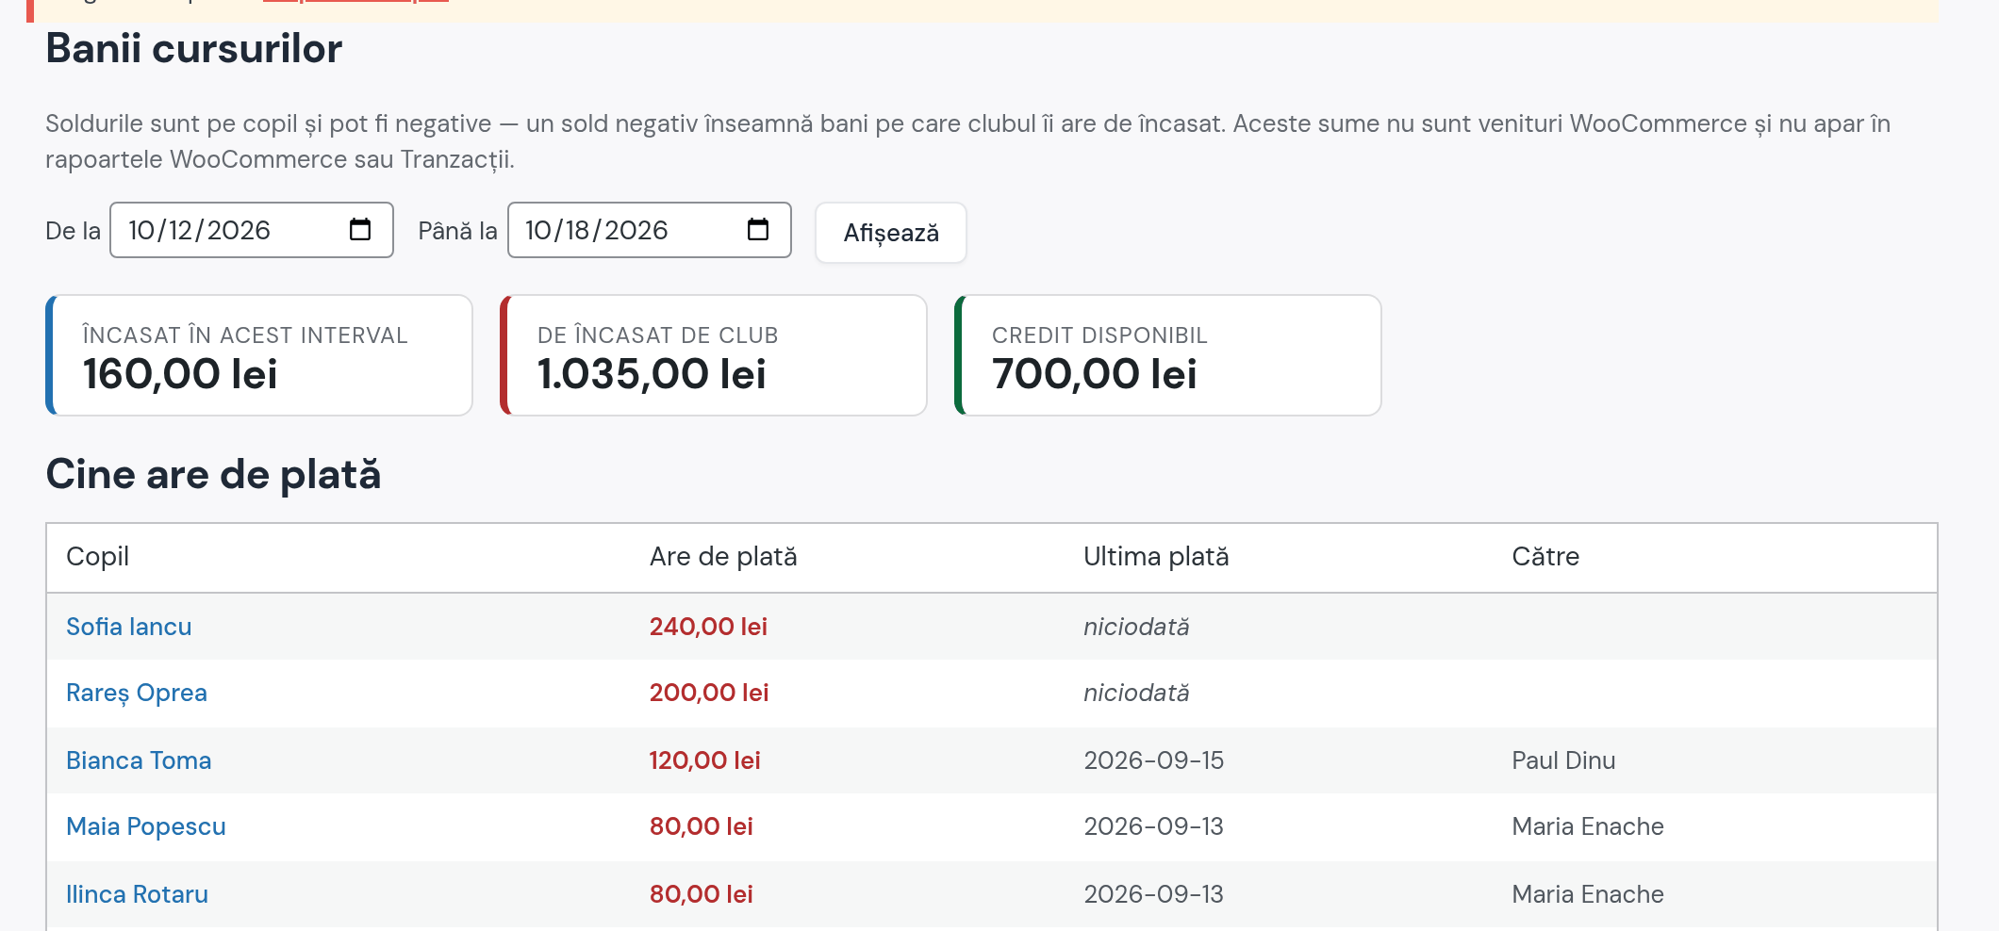The height and width of the screenshot is (931, 1999).
Task: Open Ilinca Rotaru's profile link
Action: coord(138,894)
